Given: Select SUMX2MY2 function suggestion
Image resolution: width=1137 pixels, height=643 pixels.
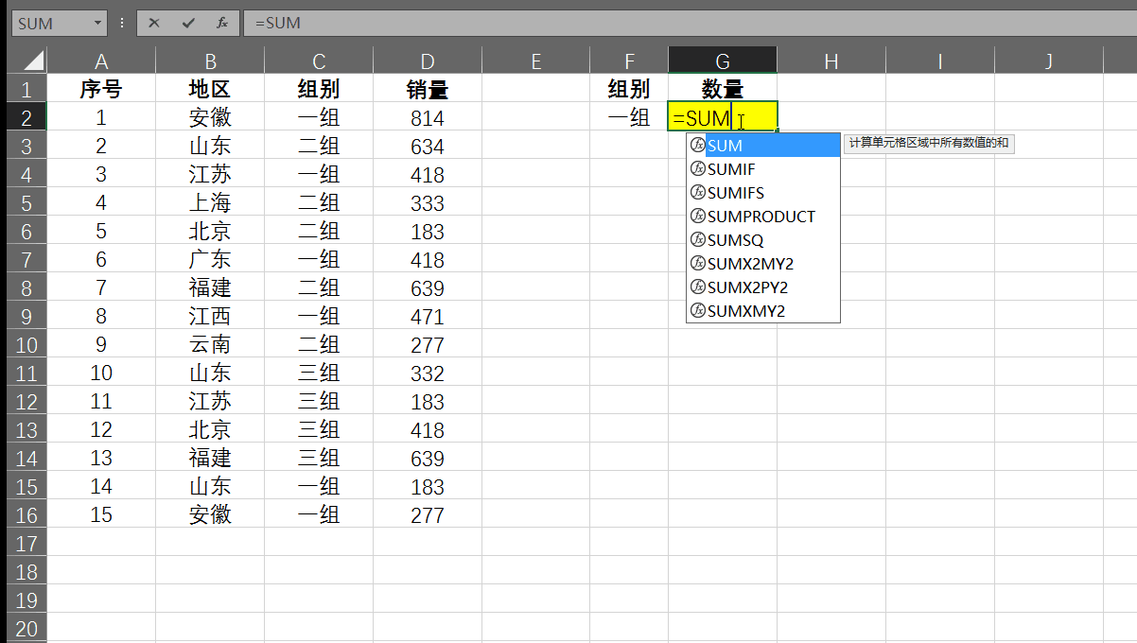Looking at the screenshot, I should (x=763, y=264).
